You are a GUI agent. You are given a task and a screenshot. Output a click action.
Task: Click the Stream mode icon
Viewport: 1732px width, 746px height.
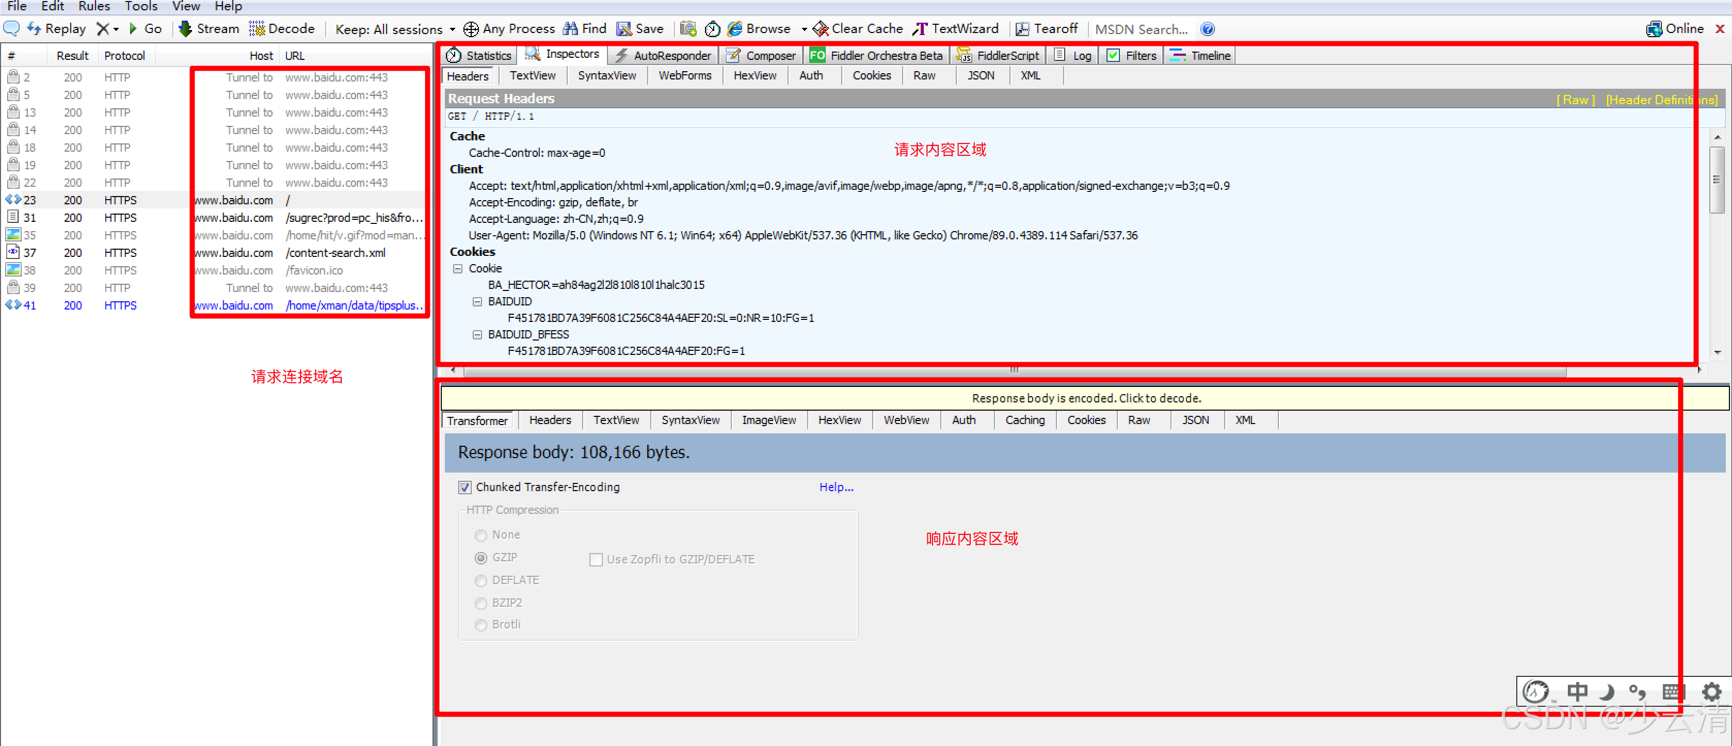coord(186,29)
